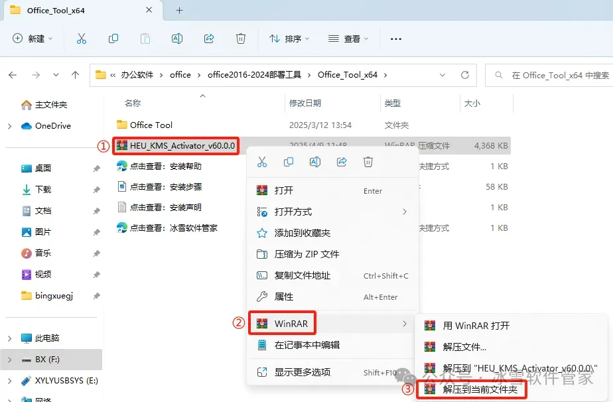Go back with the left arrow
This screenshot has height=402, width=613.
(x=13, y=75)
